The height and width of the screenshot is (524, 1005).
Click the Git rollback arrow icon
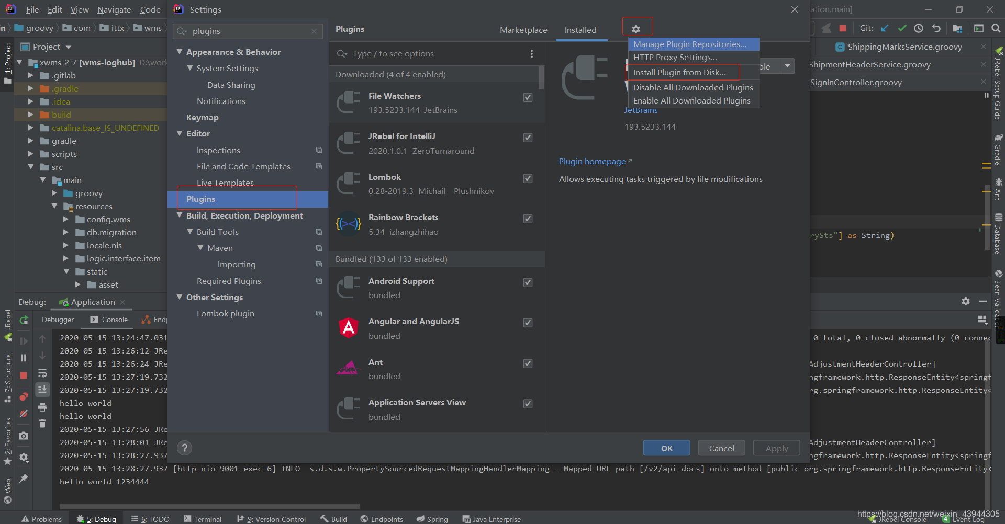tap(936, 28)
